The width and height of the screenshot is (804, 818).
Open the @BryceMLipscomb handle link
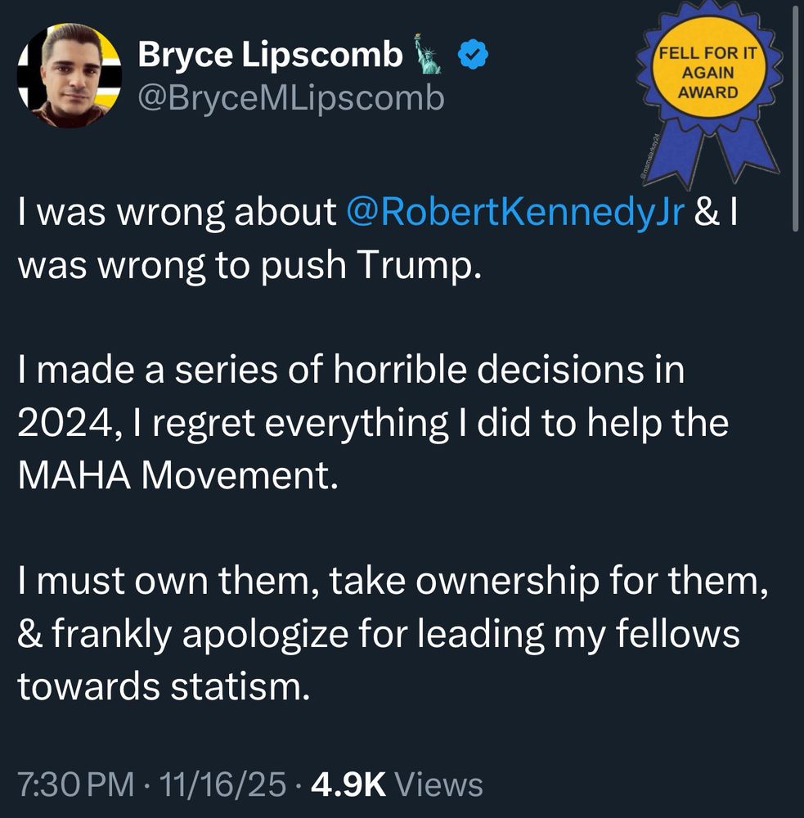coord(291,98)
